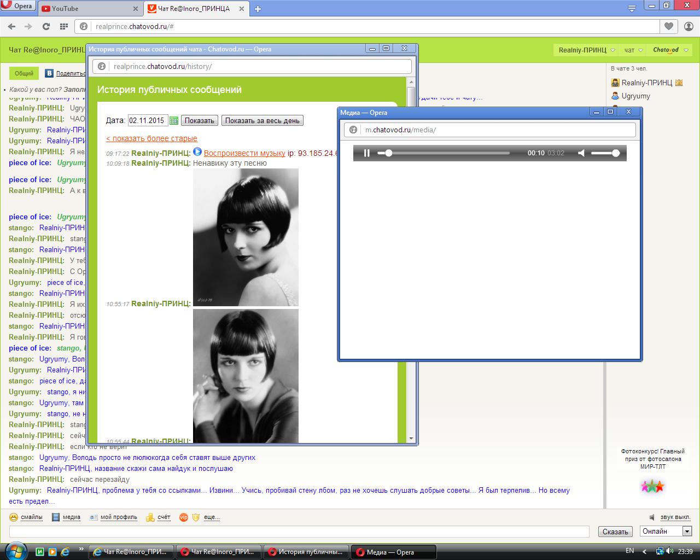The width and height of the screenshot is (700, 560).
Task: Open the 'медиа' link
Action: coord(72,517)
